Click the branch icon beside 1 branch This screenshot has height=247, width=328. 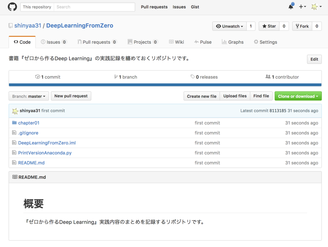pos(116,77)
